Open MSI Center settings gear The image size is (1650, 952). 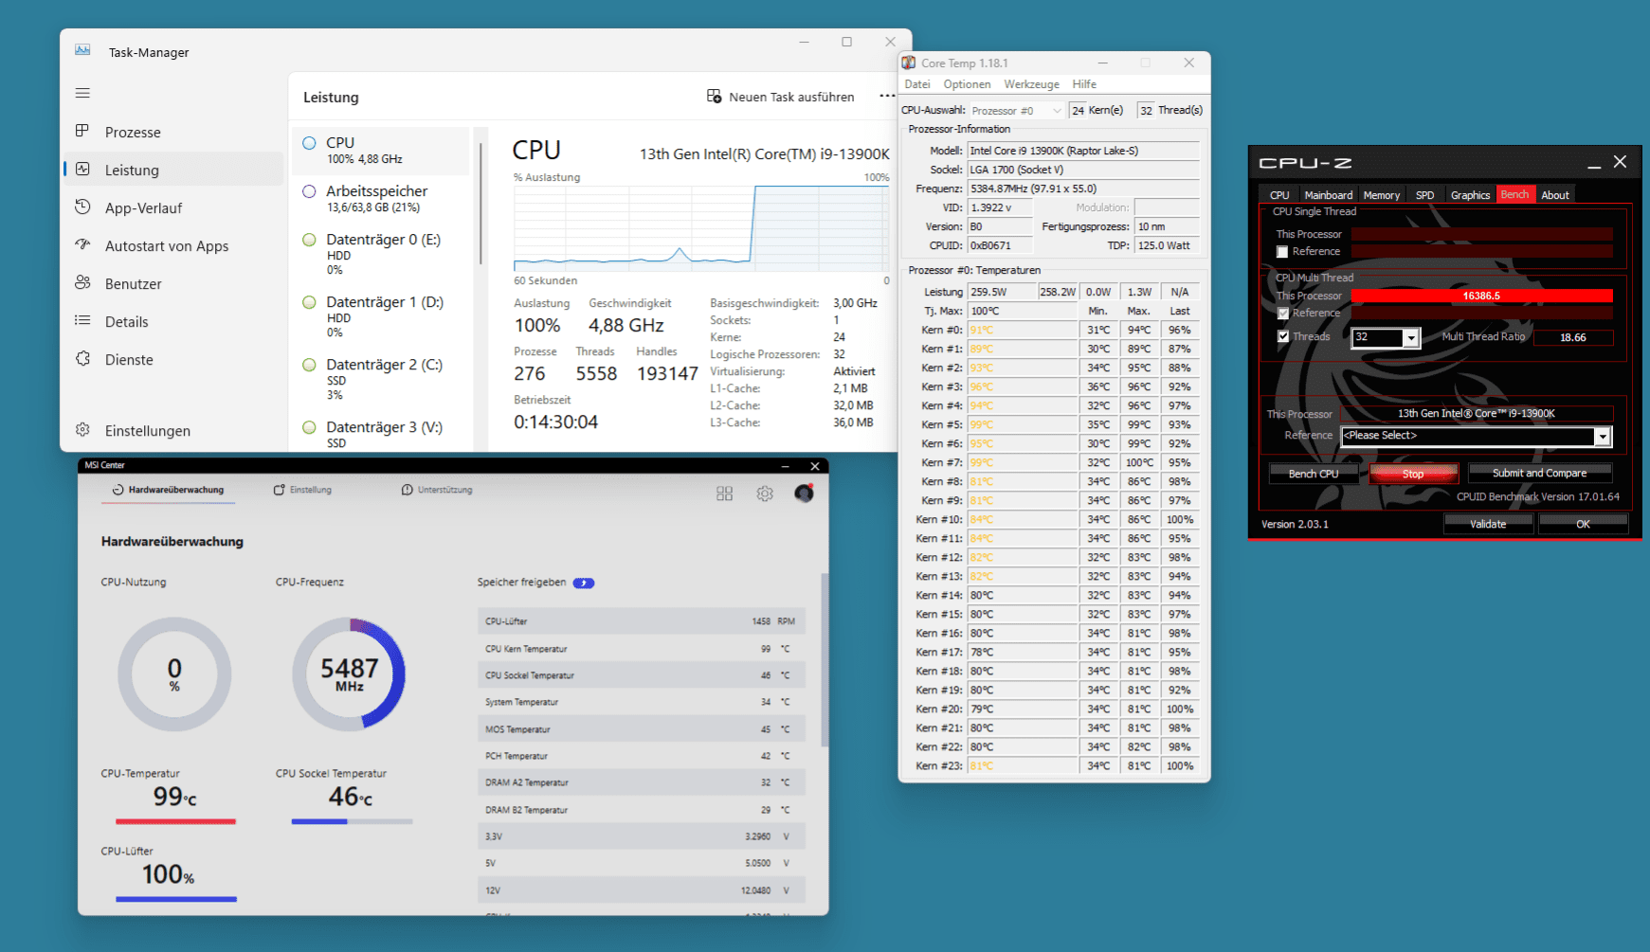765,494
